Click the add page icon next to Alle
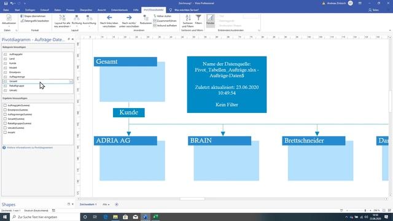393x221 pixels. [117, 204]
